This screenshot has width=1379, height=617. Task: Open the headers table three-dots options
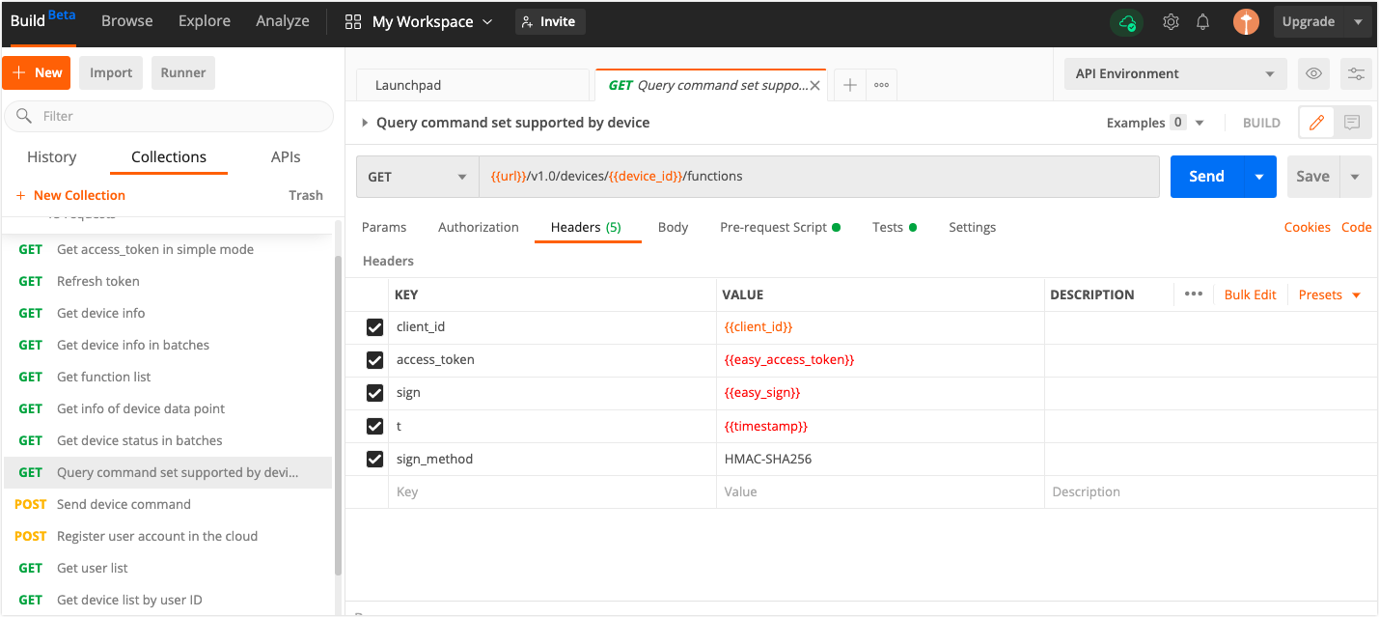point(1194,294)
